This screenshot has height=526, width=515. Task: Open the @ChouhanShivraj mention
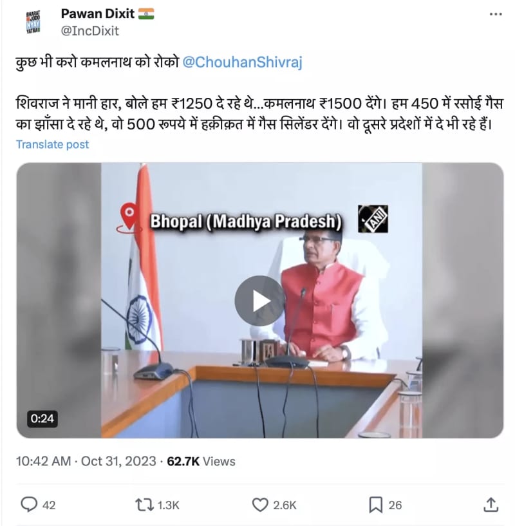[242, 62]
